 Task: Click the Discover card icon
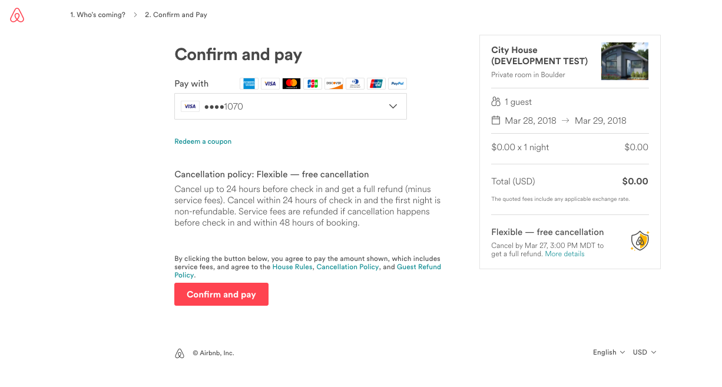[x=334, y=84]
